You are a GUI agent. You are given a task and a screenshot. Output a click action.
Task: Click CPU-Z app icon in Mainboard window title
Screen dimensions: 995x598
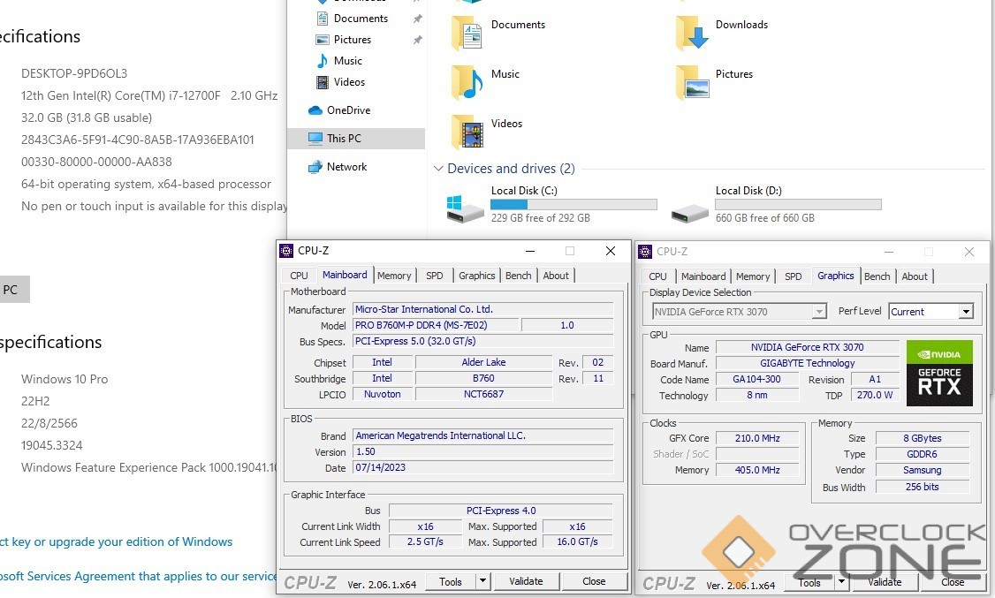pyautogui.click(x=286, y=251)
